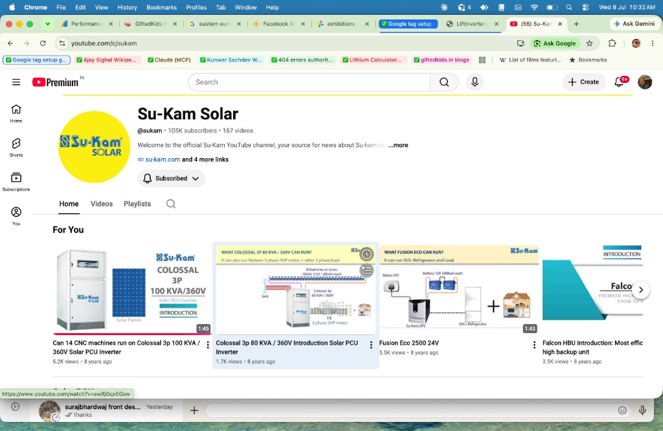This screenshot has width=663, height=431.
Task: Click the search magnifier button
Action: (444, 82)
